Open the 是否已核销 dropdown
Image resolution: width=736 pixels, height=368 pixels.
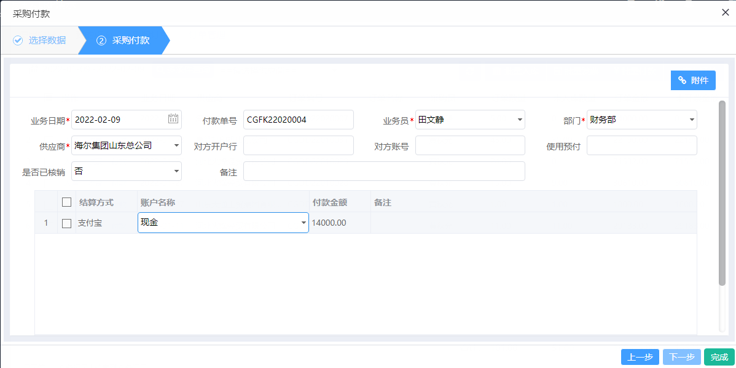pyautogui.click(x=176, y=171)
